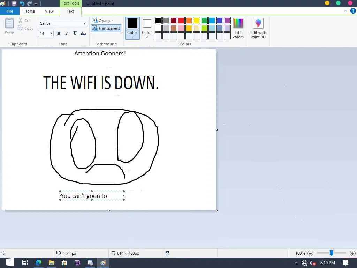Open the Paint Help question mark icon

coord(353,11)
